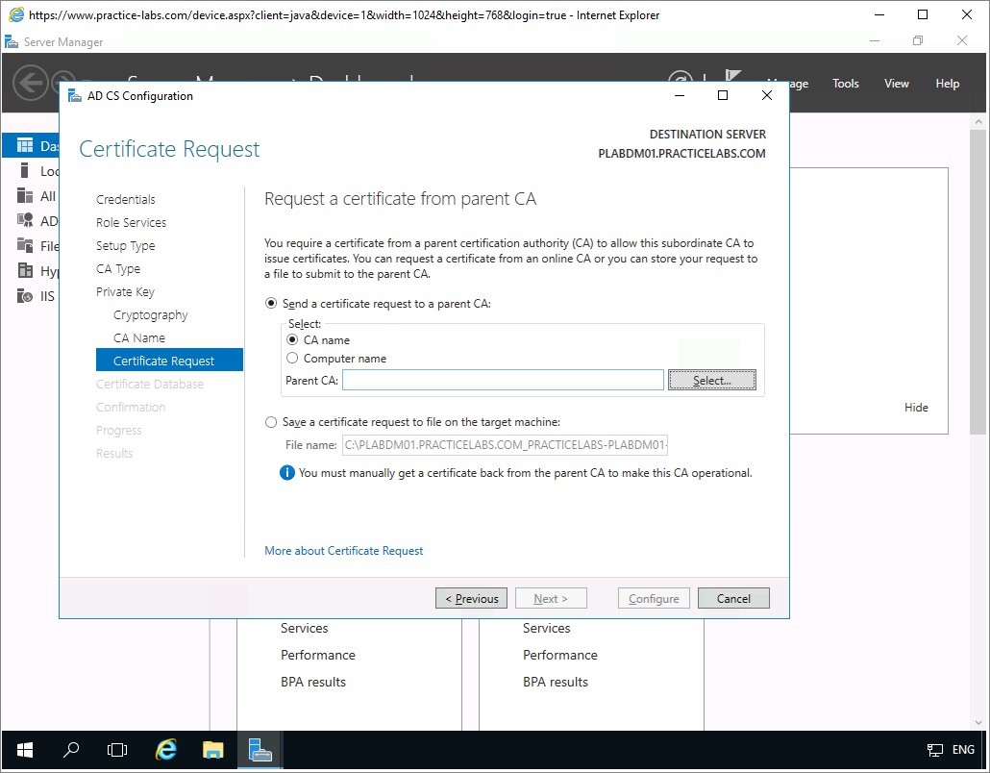The image size is (990, 773).
Task: Open the Setup Type wizard step
Action: point(125,246)
